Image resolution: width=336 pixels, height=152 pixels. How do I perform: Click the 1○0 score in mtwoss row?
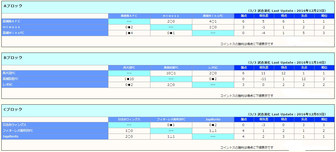pyautogui.click(x=213, y=27)
